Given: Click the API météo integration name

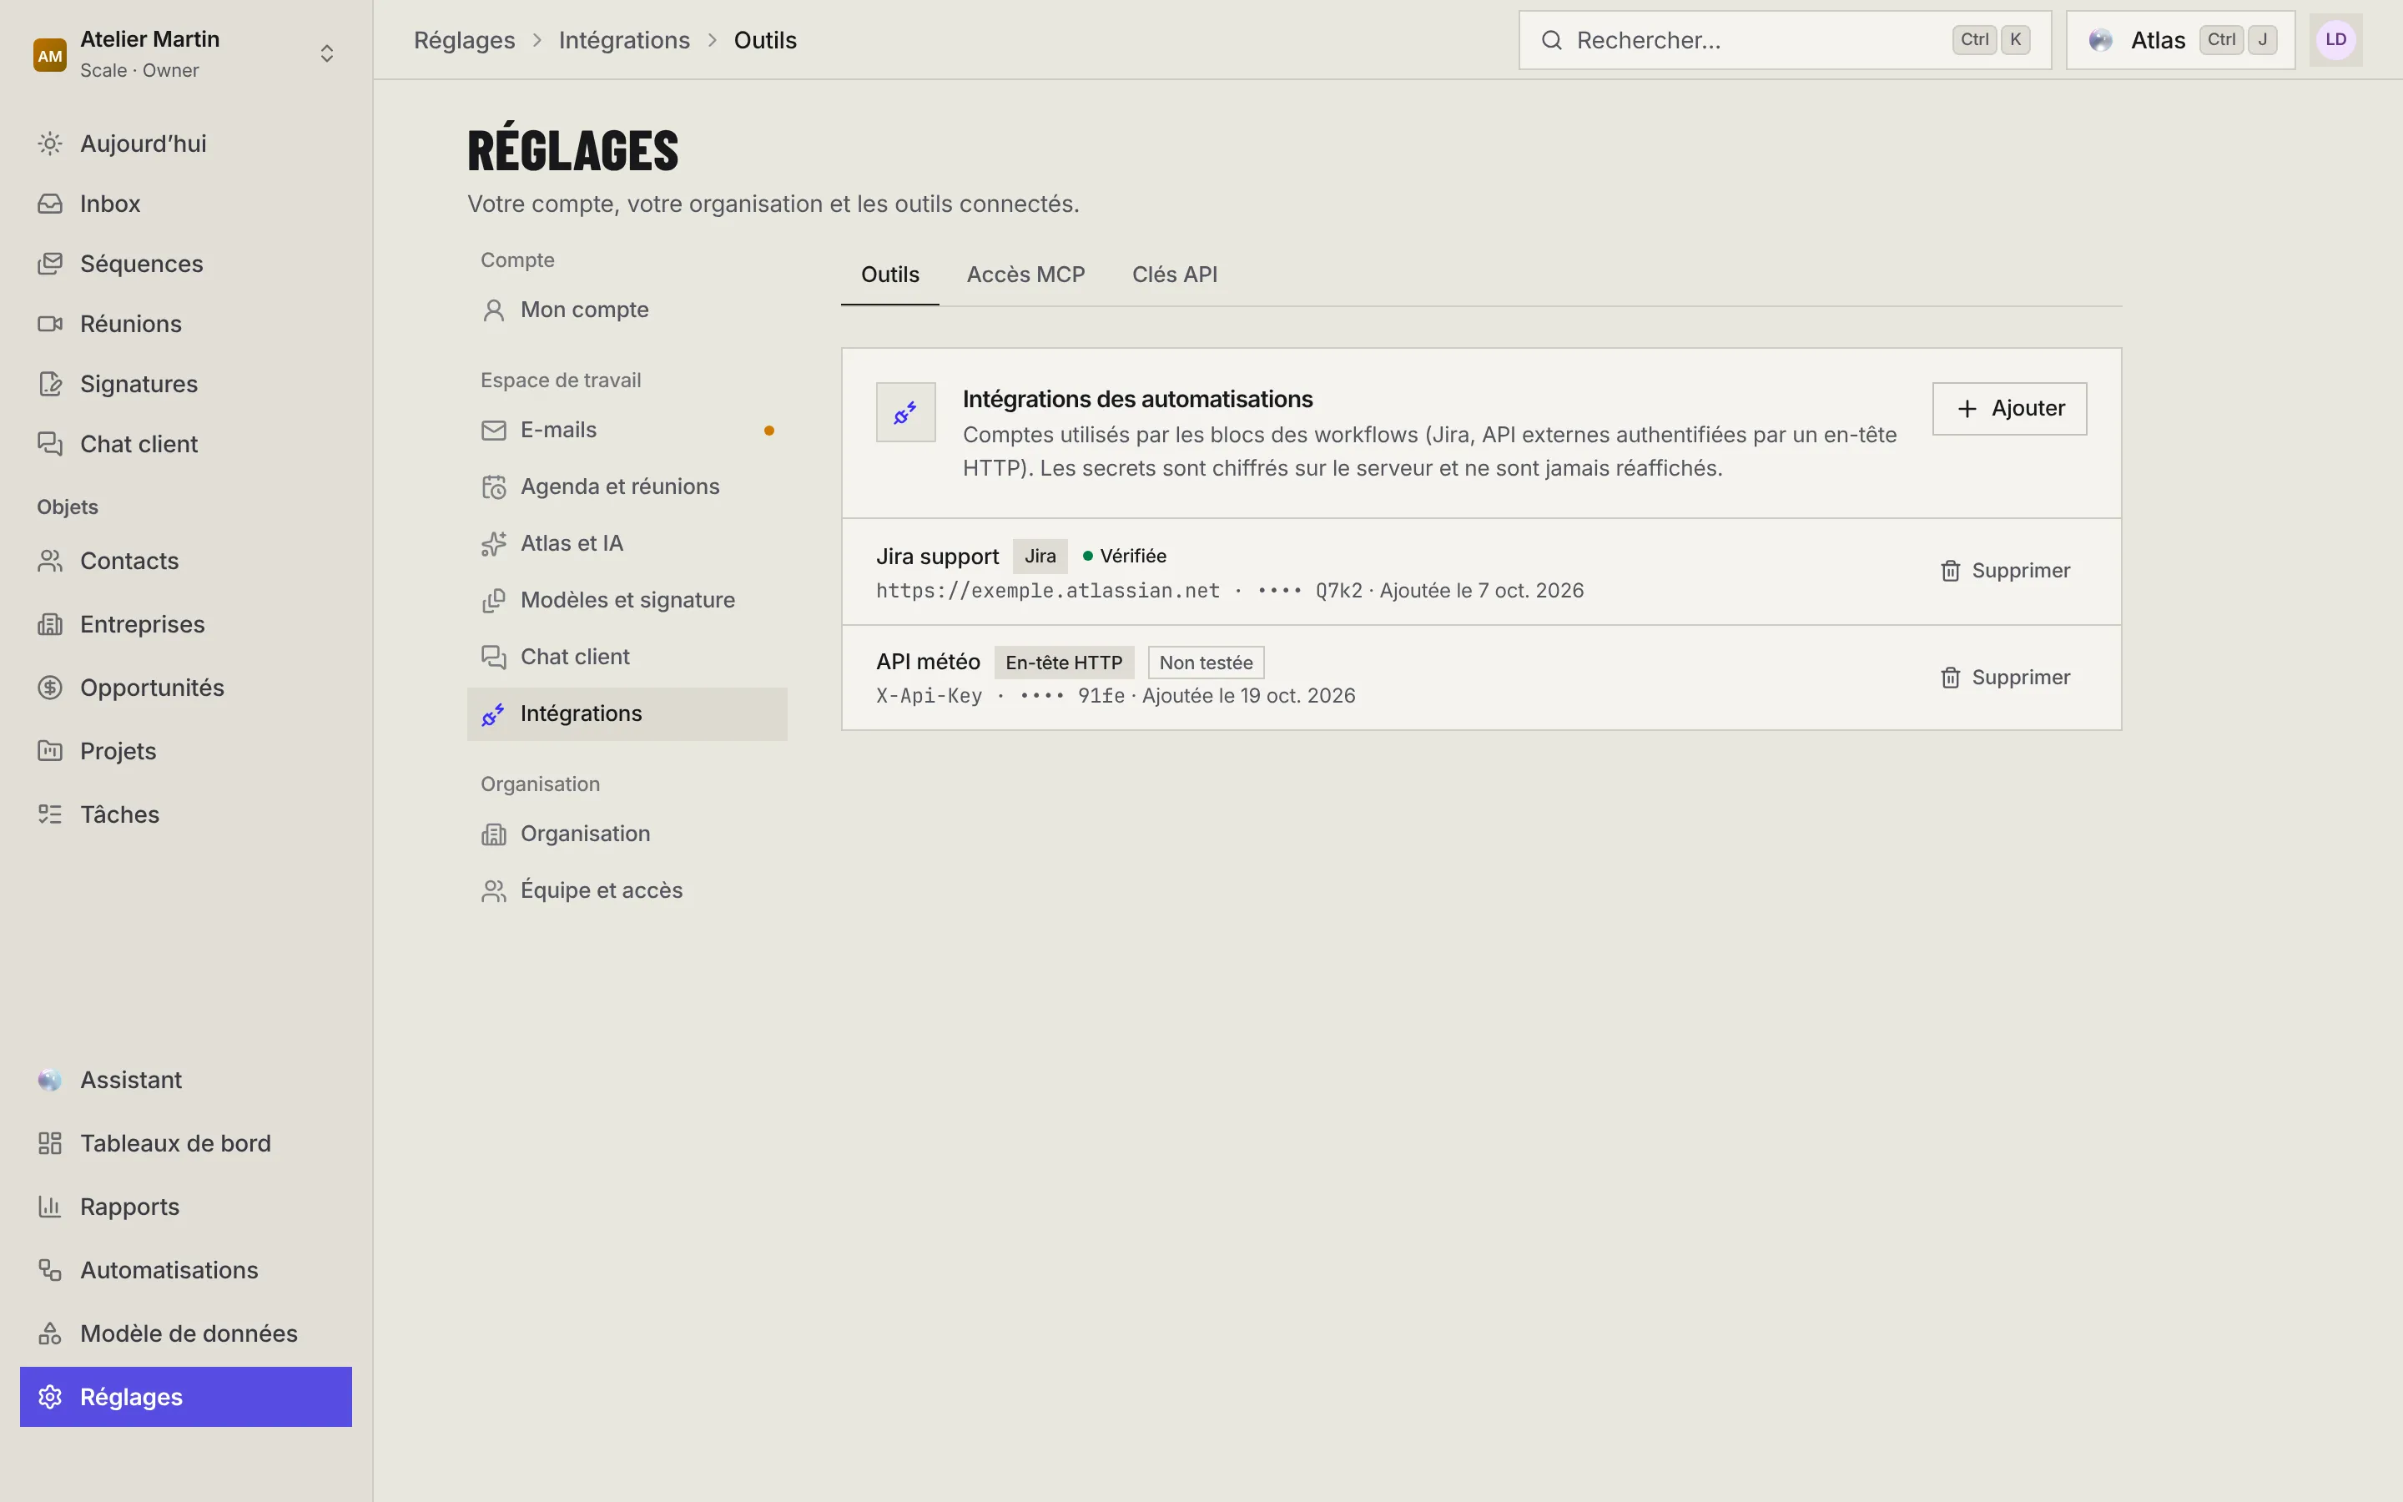Looking at the screenshot, I should 928,662.
